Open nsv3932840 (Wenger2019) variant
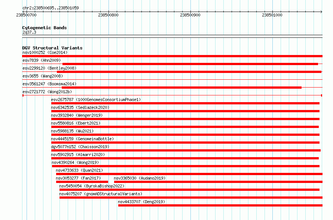 click(77, 115)
